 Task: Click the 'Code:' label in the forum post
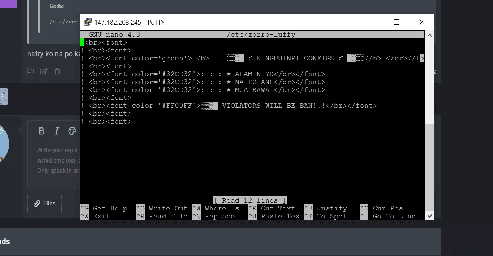57,6
